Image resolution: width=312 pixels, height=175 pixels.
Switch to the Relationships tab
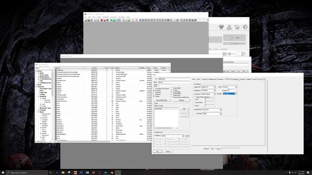pos(212,79)
